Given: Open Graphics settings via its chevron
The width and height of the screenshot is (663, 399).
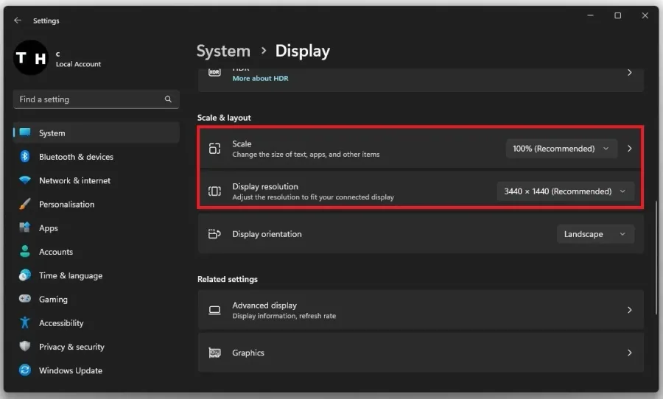Looking at the screenshot, I should (630, 353).
